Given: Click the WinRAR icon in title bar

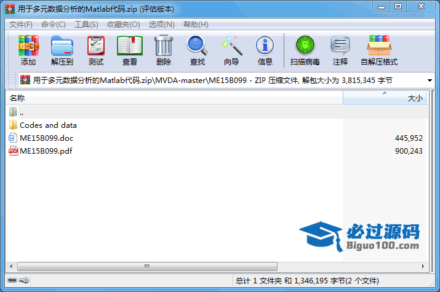Looking at the screenshot, I should [x=10, y=9].
